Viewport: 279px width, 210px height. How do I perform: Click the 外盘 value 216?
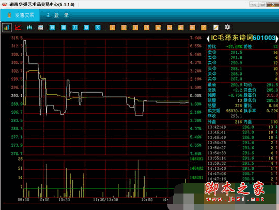[x=238, y=122]
